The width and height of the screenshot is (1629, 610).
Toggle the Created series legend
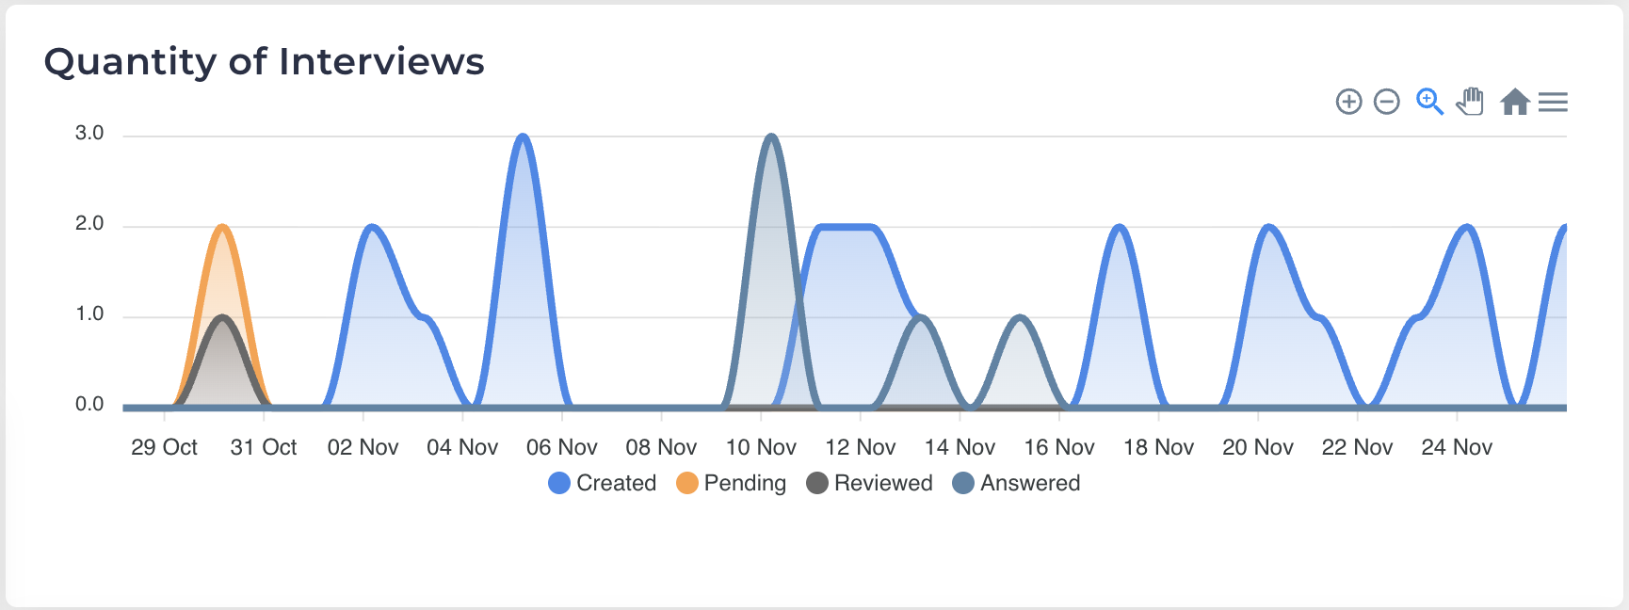pos(616,483)
